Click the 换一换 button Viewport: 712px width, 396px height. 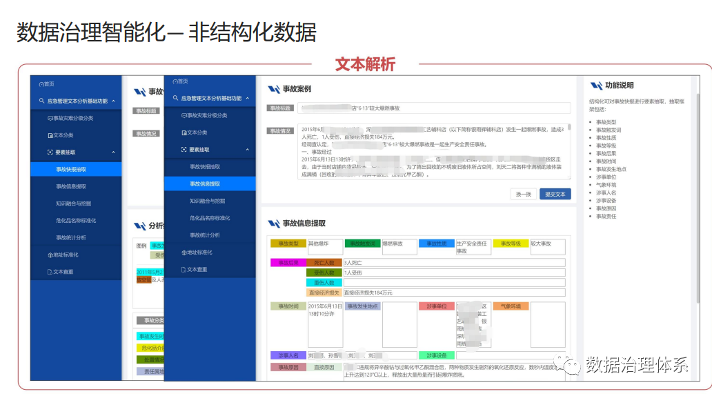(x=524, y=195)
